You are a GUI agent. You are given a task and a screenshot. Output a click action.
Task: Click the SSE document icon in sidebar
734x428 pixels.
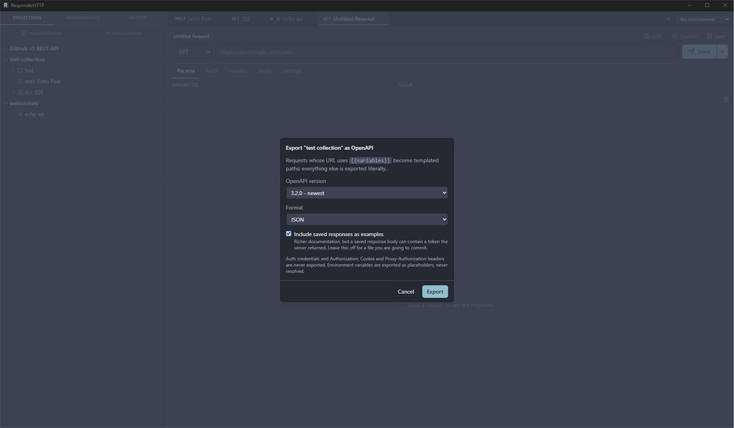point(20,92)
